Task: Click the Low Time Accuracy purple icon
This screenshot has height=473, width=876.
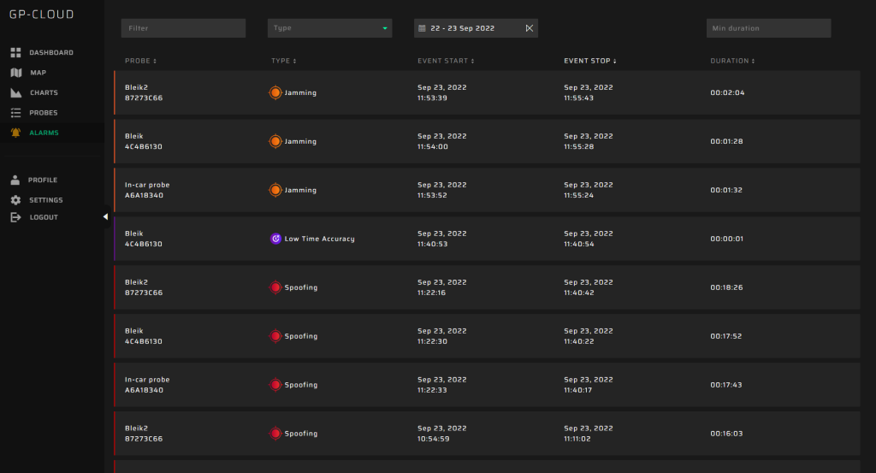Action: click(x=275, y=239)
